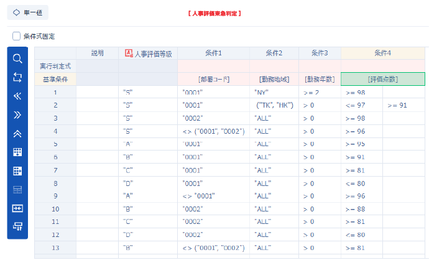Click the bottom-most sidebar icon
The height and width of the screenshot is (260, 429).
pyautogui.click(x=17, y=226)
